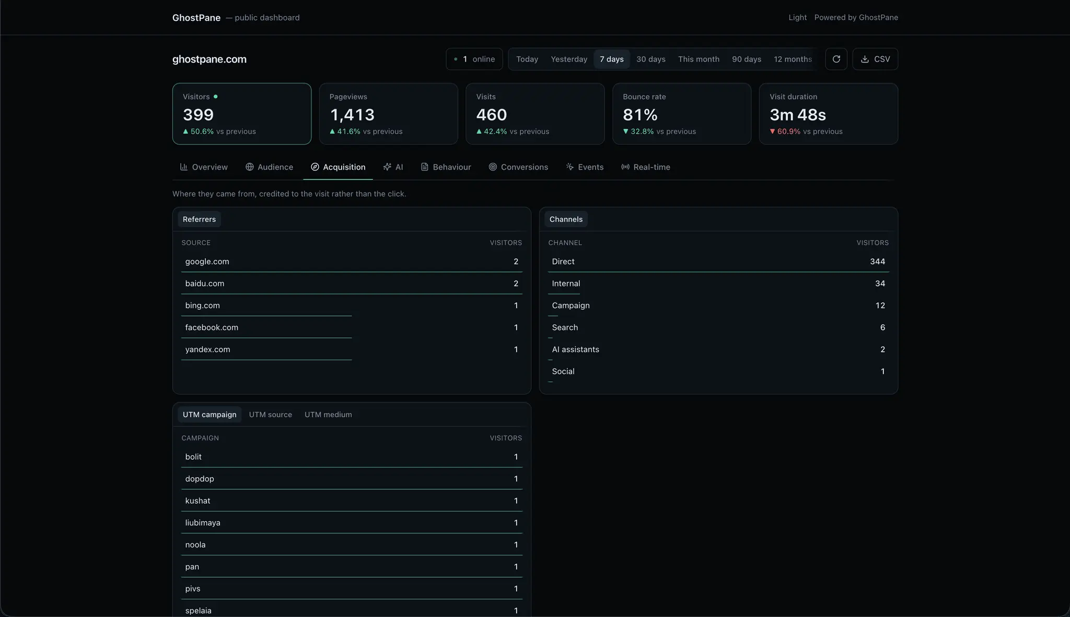
Task: Select the This month range
Action: click(699, 59)
